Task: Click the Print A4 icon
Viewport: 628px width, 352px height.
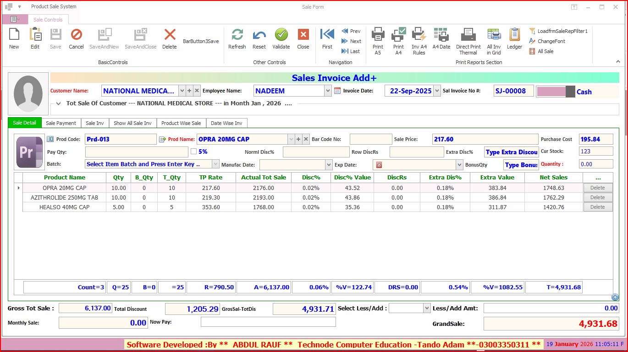Action: (x=398, y=35)
